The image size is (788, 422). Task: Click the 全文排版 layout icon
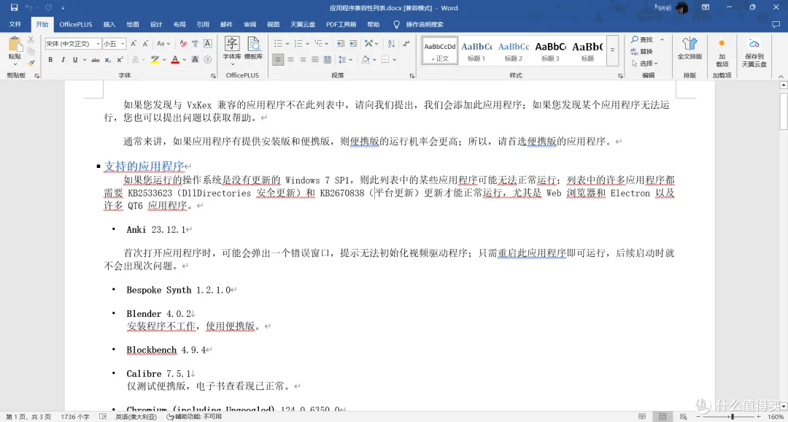(x=689, y=48)
